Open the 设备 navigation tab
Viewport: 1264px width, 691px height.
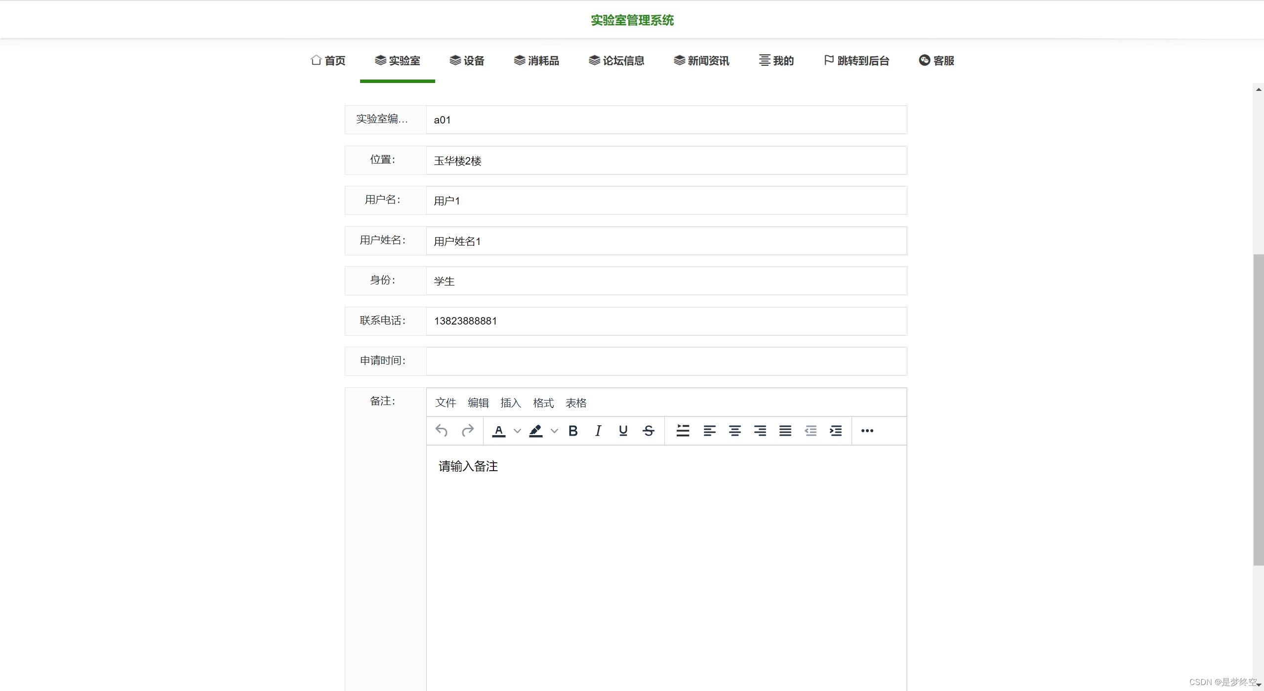467,60
